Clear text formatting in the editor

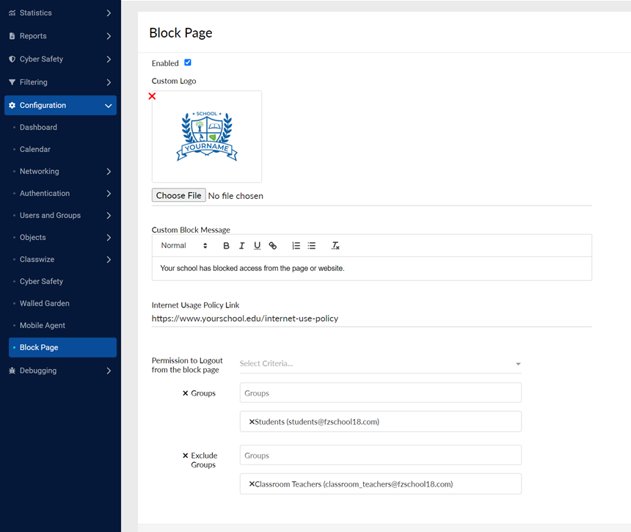(335, 246)
